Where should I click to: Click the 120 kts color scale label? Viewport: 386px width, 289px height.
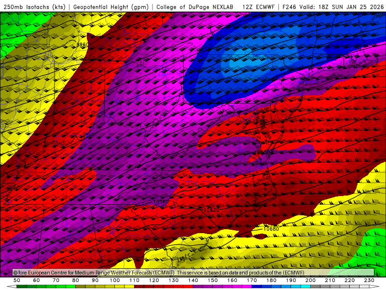point(154,280)
